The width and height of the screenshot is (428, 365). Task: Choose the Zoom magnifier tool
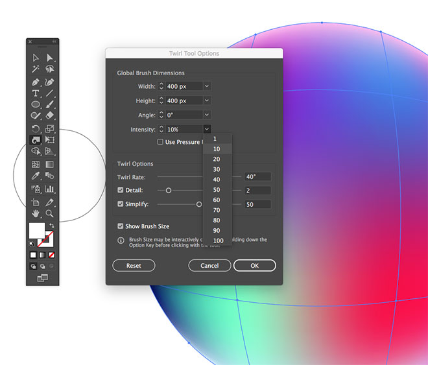tap(49, 213)
